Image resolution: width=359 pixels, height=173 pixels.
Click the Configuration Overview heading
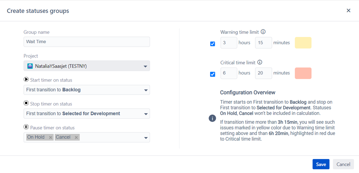[x=247, y=93]
